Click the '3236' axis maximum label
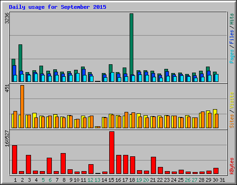The height and width of the screenshot is (185, 237). (7, 18)
